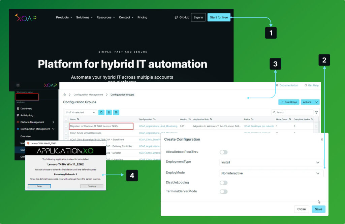Check the Migration to Windows 11 row checkbox
The image size is (345, 224).
click(x=66, y=126)
